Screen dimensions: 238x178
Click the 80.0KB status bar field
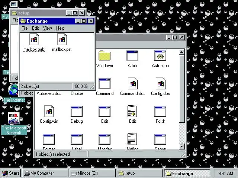[x=84, y=86]
